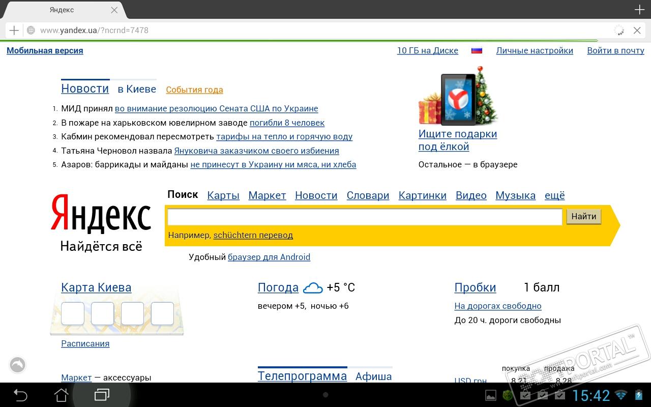Open Личные настройки
Viewport: 651px width, 407px height.
click(535, 50)
